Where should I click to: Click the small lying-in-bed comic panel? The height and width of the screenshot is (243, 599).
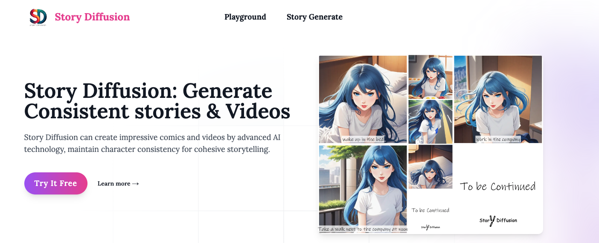(430, 167)
